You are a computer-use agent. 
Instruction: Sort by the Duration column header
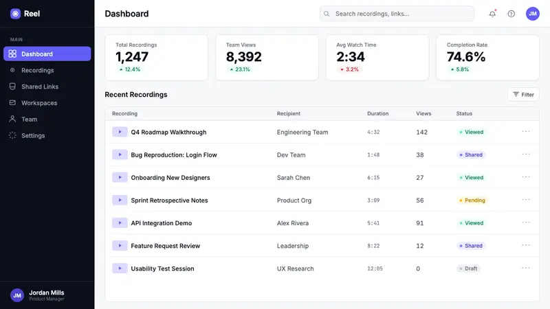(x=377, y=113)
